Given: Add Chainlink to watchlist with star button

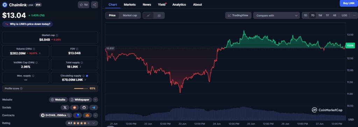Looking at the screenshot, I should click(84, 5).
